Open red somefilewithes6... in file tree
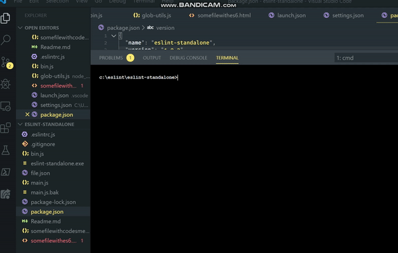398x253 pixels. (x=53, y=240)
